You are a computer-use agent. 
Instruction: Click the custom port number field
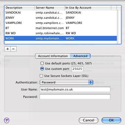point(77,69)
